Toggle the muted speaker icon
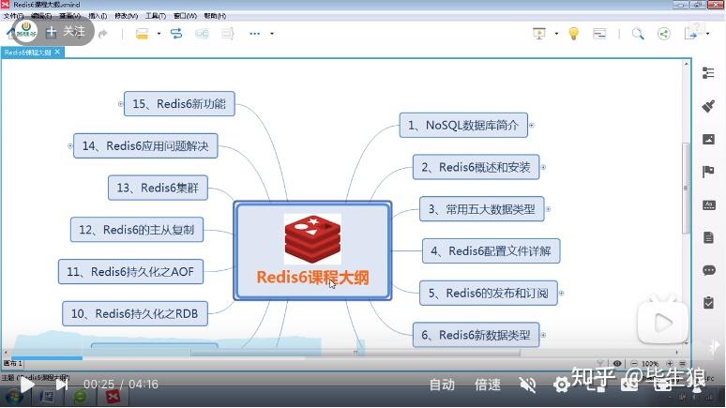 [x=528, y=385]
